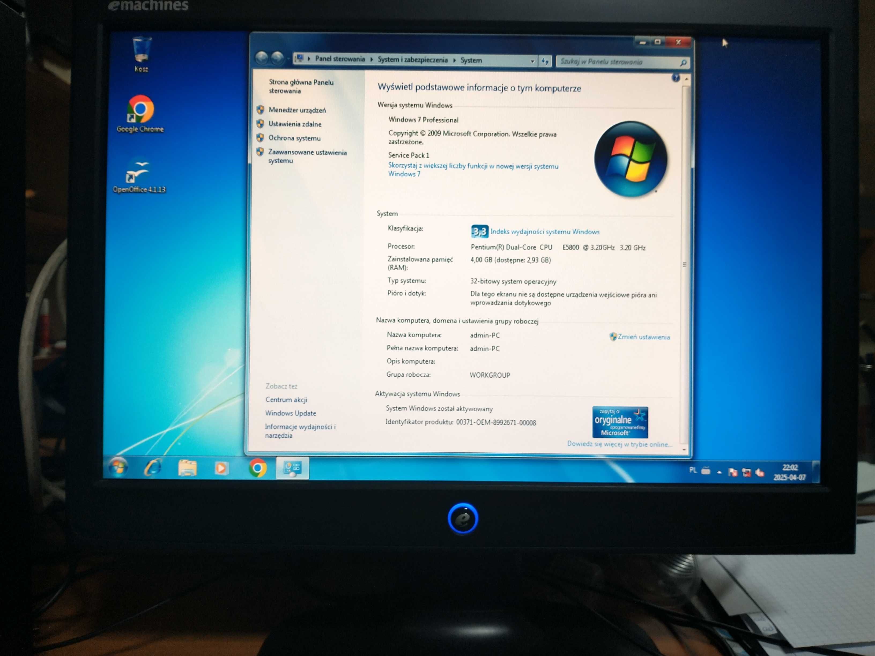This screenshot has width=875, height=656.
Task: Select the WORKGROUP value
Action: pos(490,375)
